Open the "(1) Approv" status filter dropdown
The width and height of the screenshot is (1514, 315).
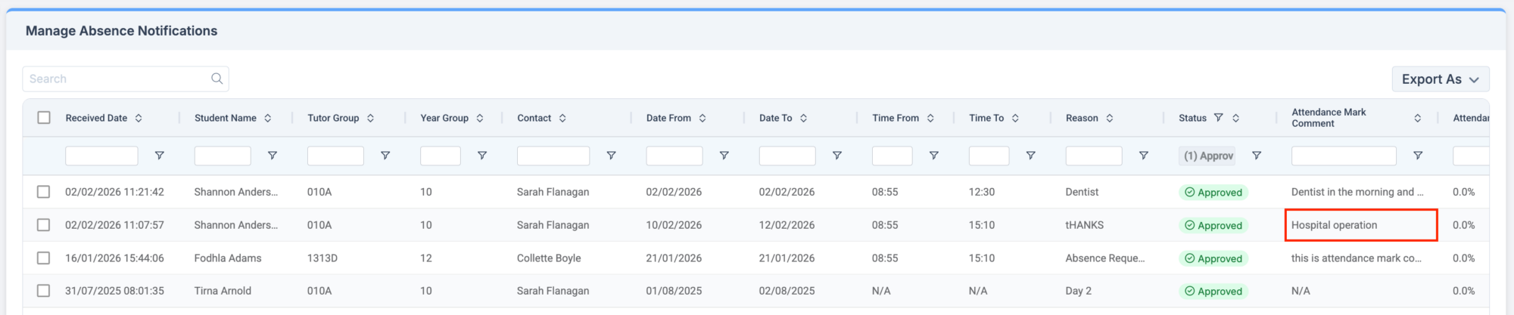point(1207,156)
